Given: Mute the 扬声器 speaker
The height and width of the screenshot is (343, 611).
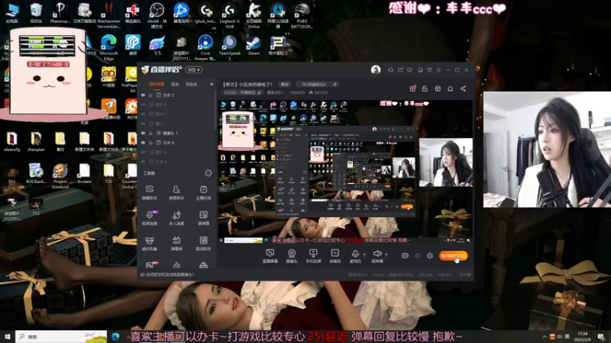Looking at the screenshot, I should tap(377, 256).
